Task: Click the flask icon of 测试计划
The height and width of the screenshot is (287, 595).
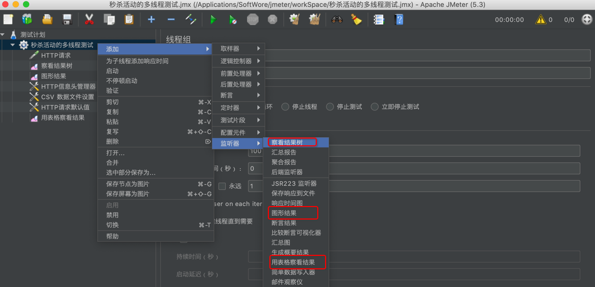Action: point(14,34)
